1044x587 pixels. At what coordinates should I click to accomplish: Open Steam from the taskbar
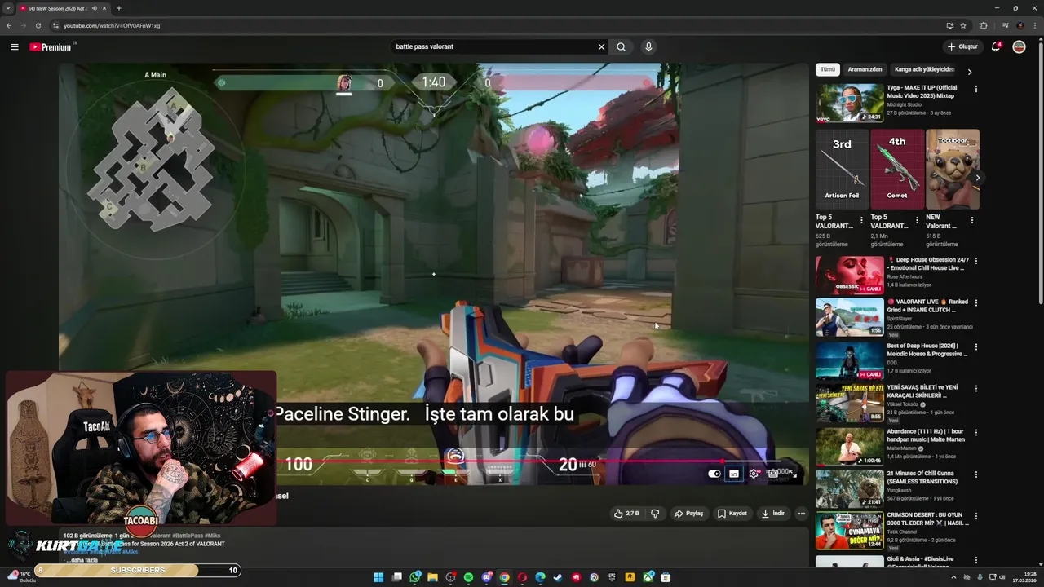pyautogui.click(x=558, y=577)
